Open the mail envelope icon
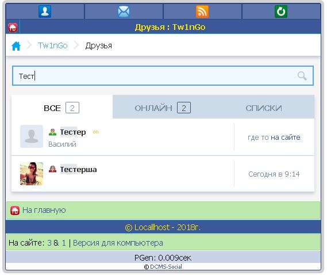 click(x=124, y=12)
